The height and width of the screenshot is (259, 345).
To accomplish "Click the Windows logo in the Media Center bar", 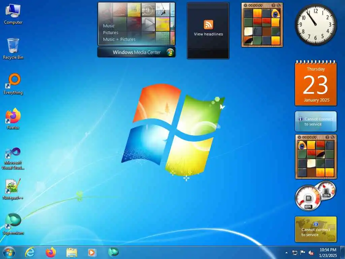I will pyautogui.click(x=170, y=52).
